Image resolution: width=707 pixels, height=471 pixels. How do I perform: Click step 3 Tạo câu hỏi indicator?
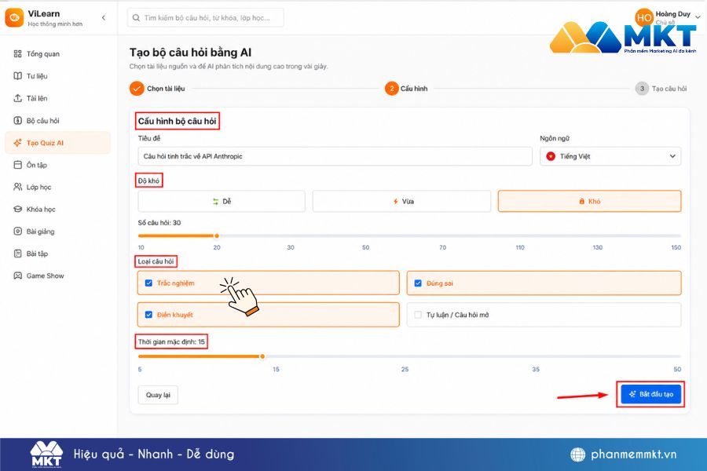pos(642,89)
